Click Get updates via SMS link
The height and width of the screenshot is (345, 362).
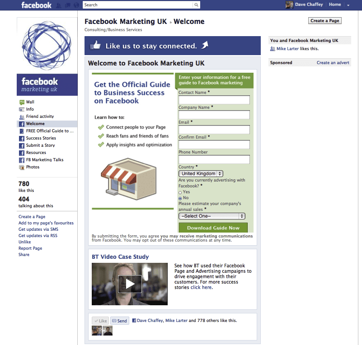point(38,229)
